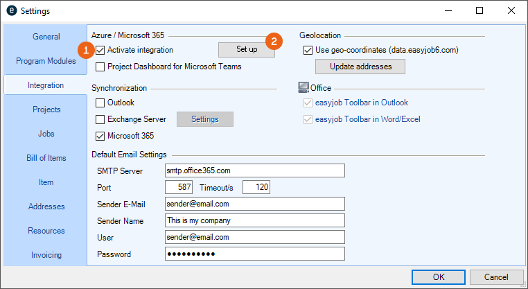
Task: Click the orange step 1 marker
Action: pyautogui.click(x=87, y=51)
